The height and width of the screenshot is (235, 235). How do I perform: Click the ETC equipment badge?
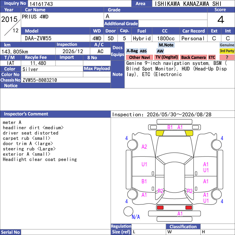(x=211, y=57)
